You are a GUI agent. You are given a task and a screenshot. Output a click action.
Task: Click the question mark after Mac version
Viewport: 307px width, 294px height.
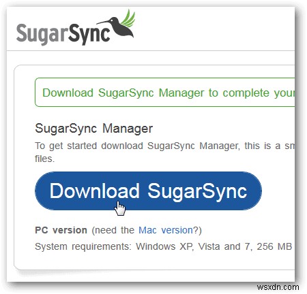[195, 230]
